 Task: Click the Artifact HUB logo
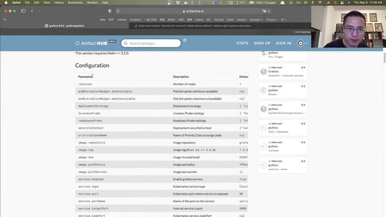point(91,43)
